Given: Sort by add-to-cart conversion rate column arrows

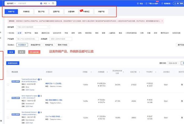Looking at the screenshot, I should (x=123, y=72).
